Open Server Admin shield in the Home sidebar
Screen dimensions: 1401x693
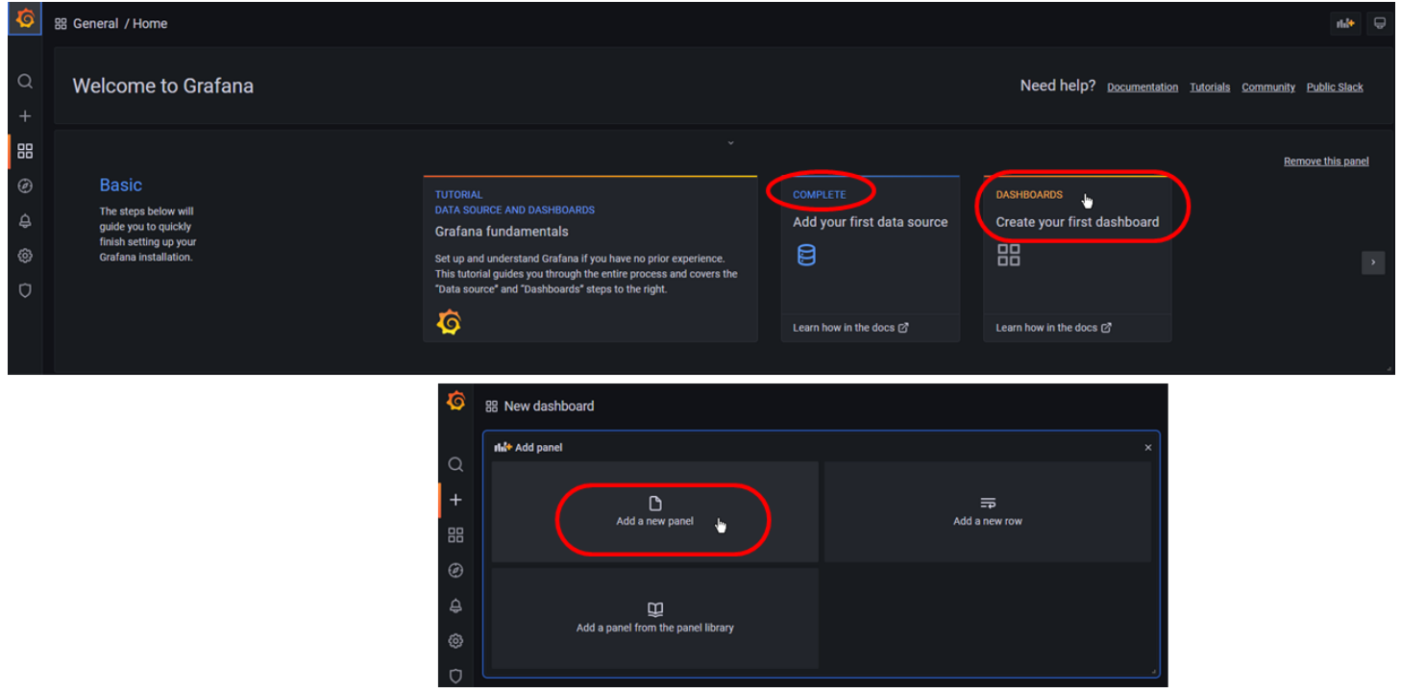pos(25,290)
